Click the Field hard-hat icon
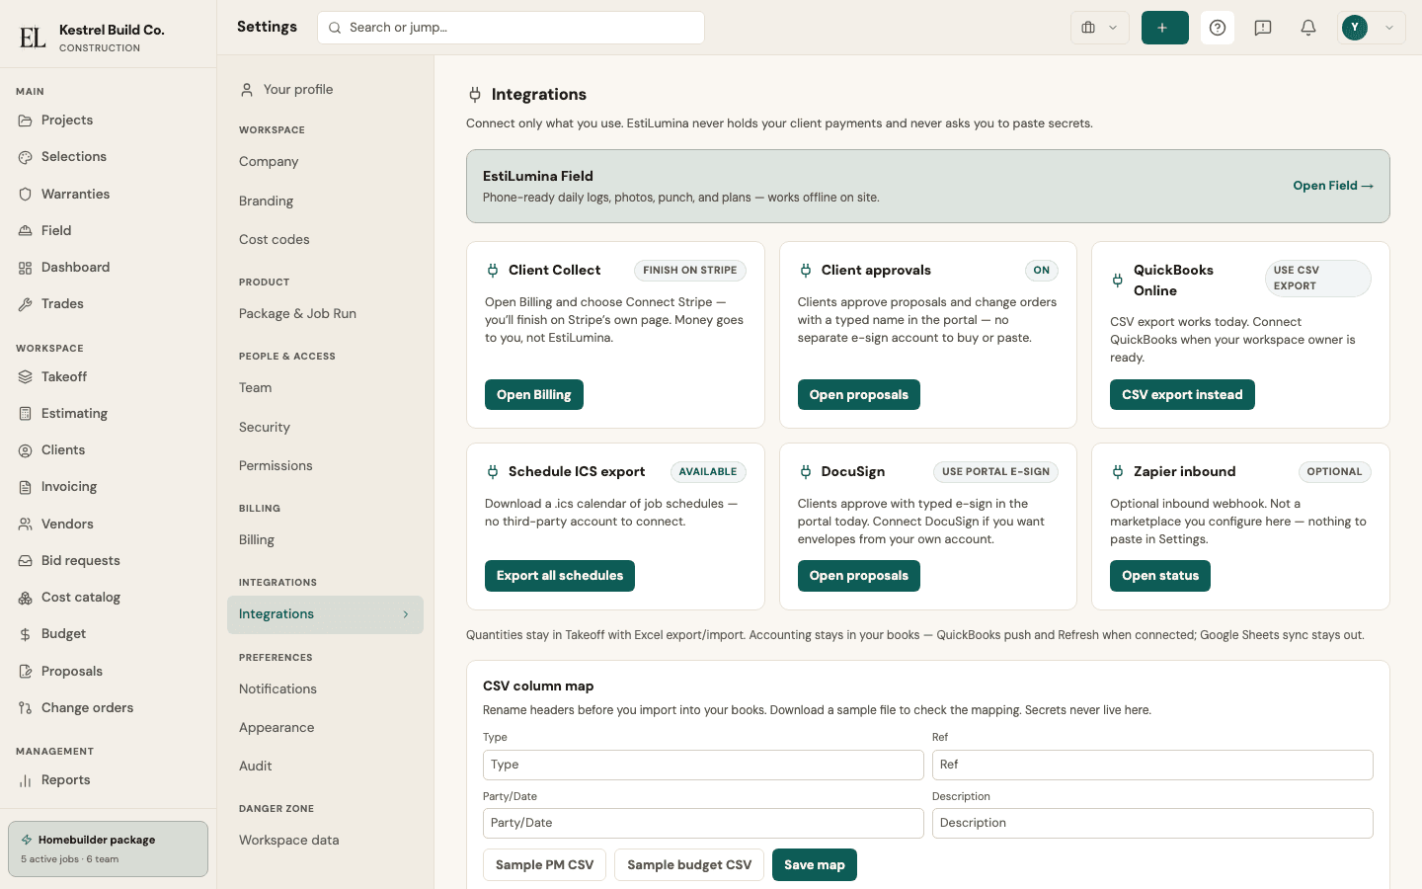1422x889 pixels. coord(26,231)
